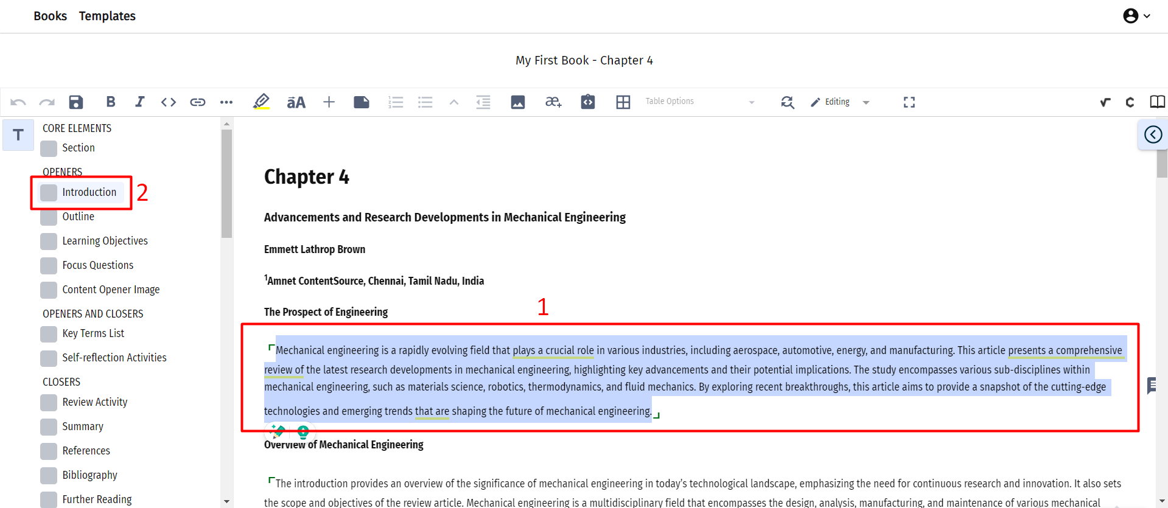Apply italic formatting
Viewport: 1168px width, 508px height.
pyautogui.click(x=139, y=102)
